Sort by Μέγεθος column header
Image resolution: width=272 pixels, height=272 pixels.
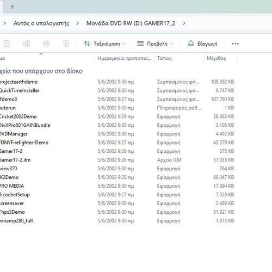pos(220,58)
